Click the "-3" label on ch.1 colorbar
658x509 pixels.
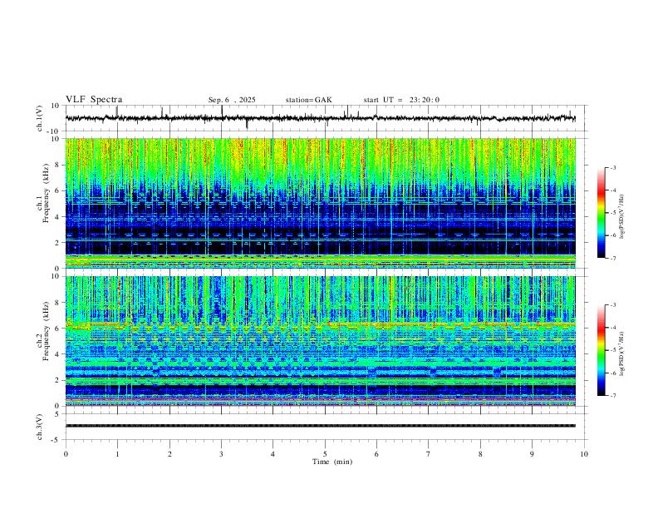[612, 167]
